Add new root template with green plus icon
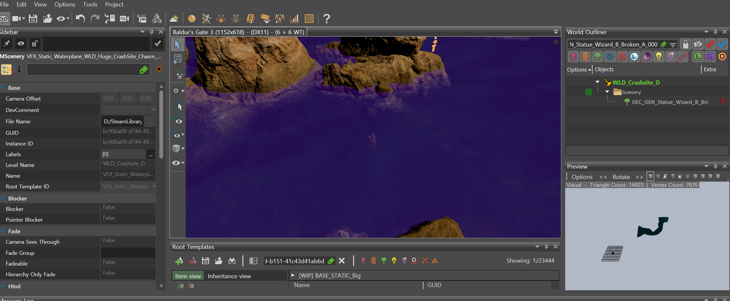The image size is (730, 301). (x=179, y=261)
